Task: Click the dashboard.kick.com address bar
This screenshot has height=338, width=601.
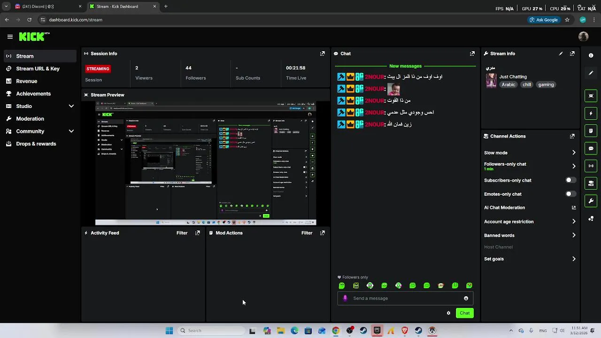Action: pyautogui.click(x=282, y=20)
